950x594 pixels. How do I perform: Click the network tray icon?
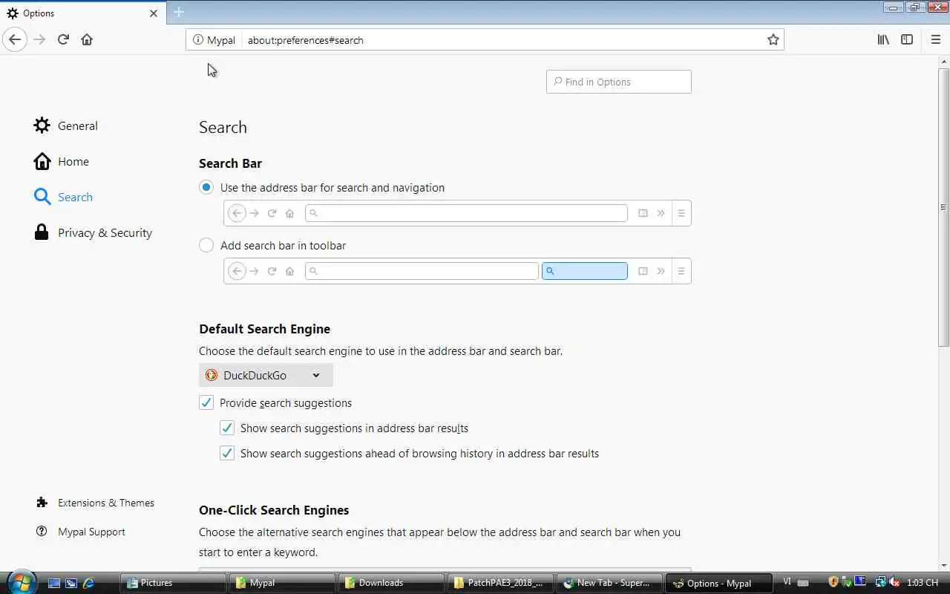point(880,582)
